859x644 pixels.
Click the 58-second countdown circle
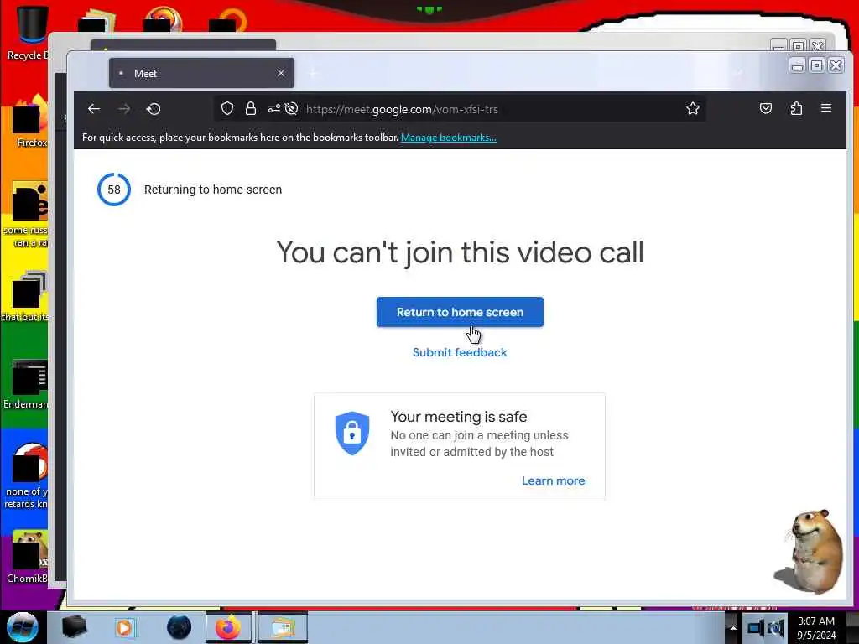click(114, 190)
